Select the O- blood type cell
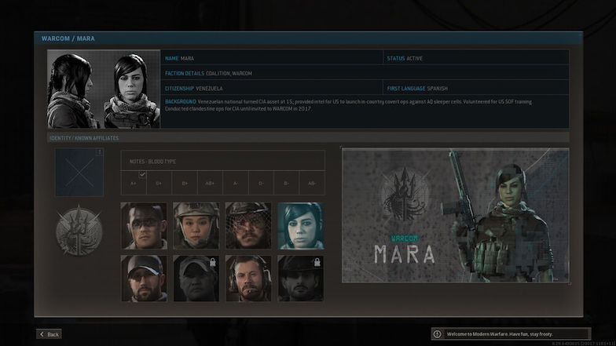The width and height of the screenshot is (616, 346). pyautogui.click(x=261, y=183)
